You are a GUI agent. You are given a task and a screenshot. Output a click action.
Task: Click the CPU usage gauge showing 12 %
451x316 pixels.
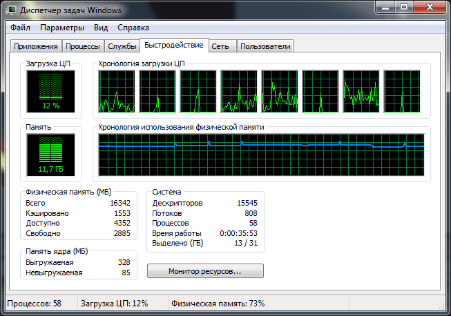click(x=50, y=91)
